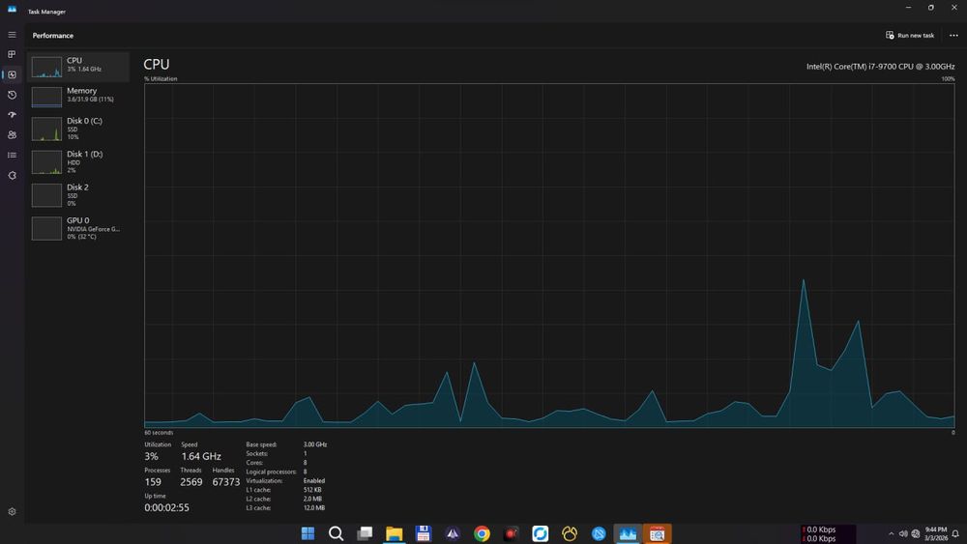Select Disk 0 (C:) performance entry
This screenshot has width=967, height=544.
[77, 129]
